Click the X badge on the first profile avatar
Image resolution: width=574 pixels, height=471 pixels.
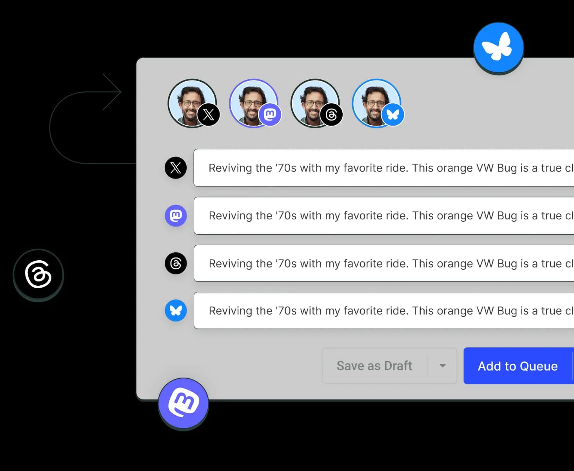pos(208,114)
